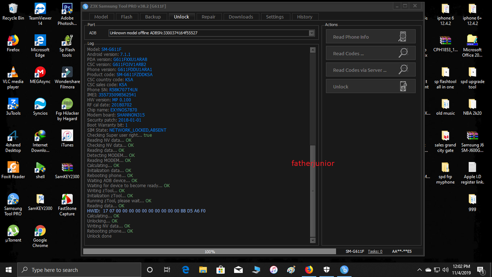The width and height of the screenshot is (492, 277).
Task: Select the Unlock tab
Action: (x=181, y=17)
